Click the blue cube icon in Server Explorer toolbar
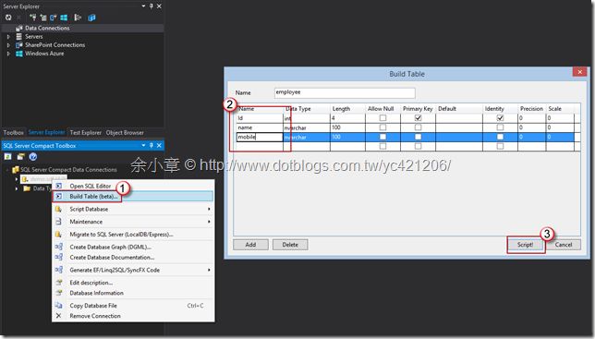This screenshot has width=595, height=339. pyautogui.click(x=91, y=18)
